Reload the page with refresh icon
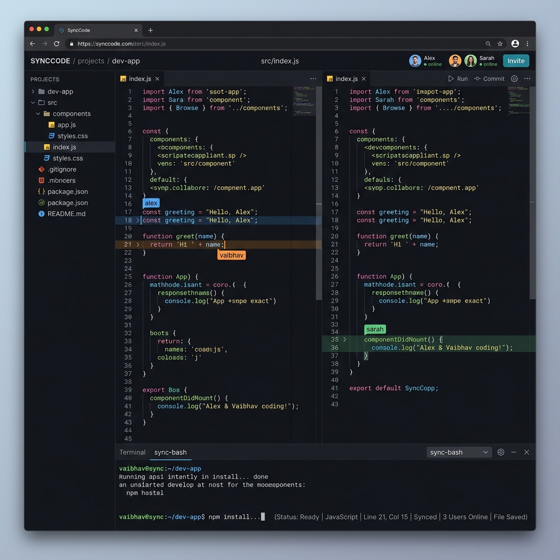The height and width of the screenshot is (560, 560). [x=56, y=44]
